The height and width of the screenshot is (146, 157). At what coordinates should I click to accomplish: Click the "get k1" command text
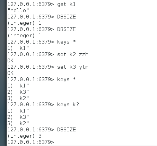[66, 4]
